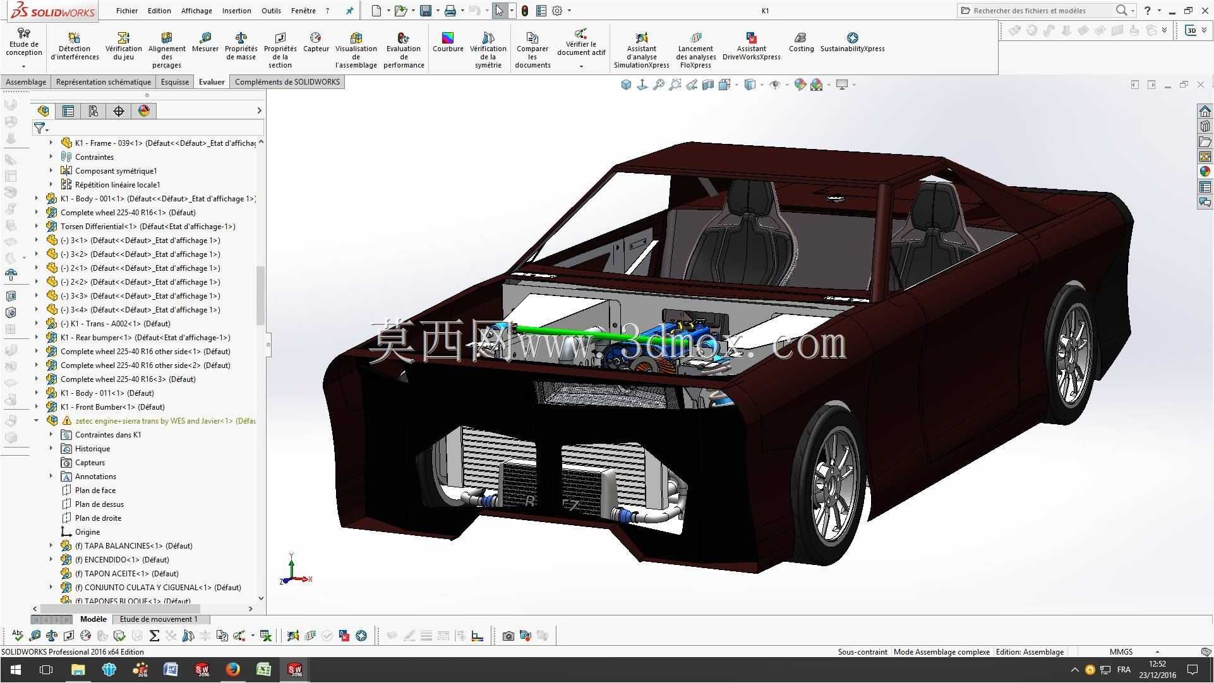Open the Détection d'interférences tool

(x=75, y=46)
